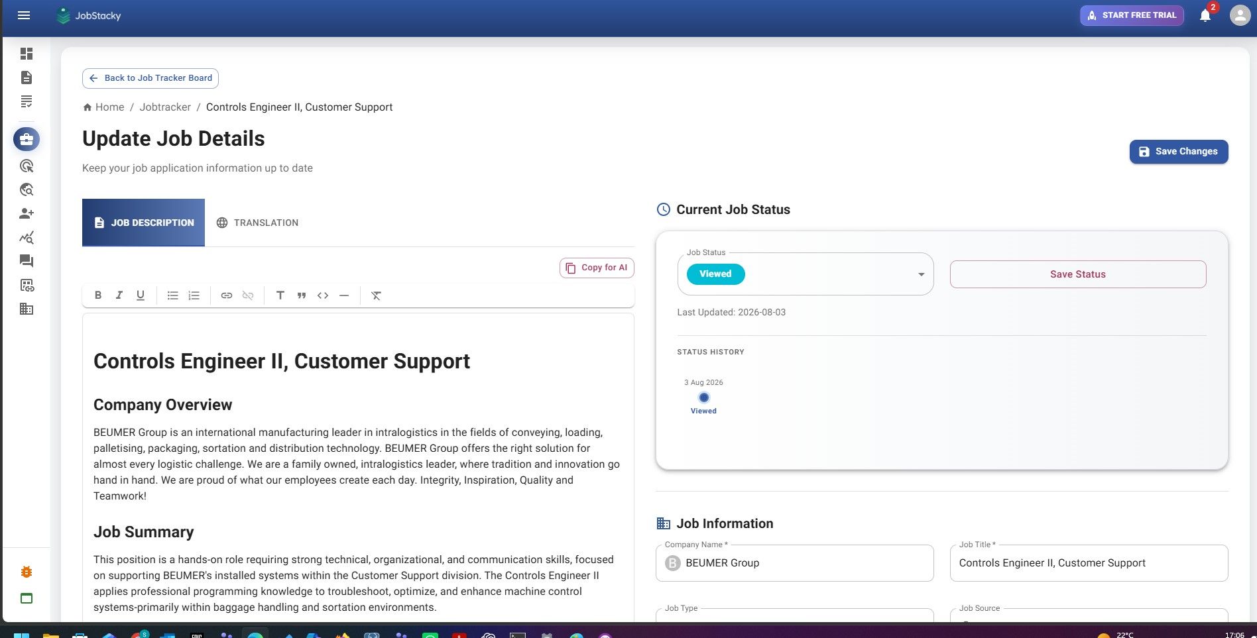Edit the Job Title field

(1089, 563)
